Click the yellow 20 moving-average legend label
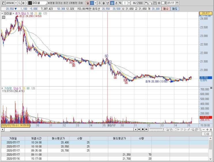 coord(36,14)
